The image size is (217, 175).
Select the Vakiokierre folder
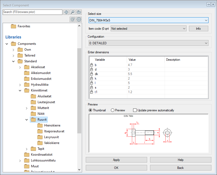pyautogui.click(x=52, y=143)
